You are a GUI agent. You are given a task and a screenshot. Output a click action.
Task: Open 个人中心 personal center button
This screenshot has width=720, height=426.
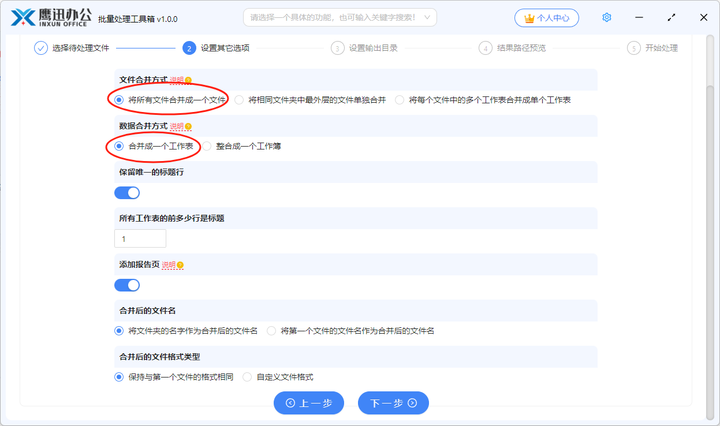pyautogui.click(x=546, y=18)
